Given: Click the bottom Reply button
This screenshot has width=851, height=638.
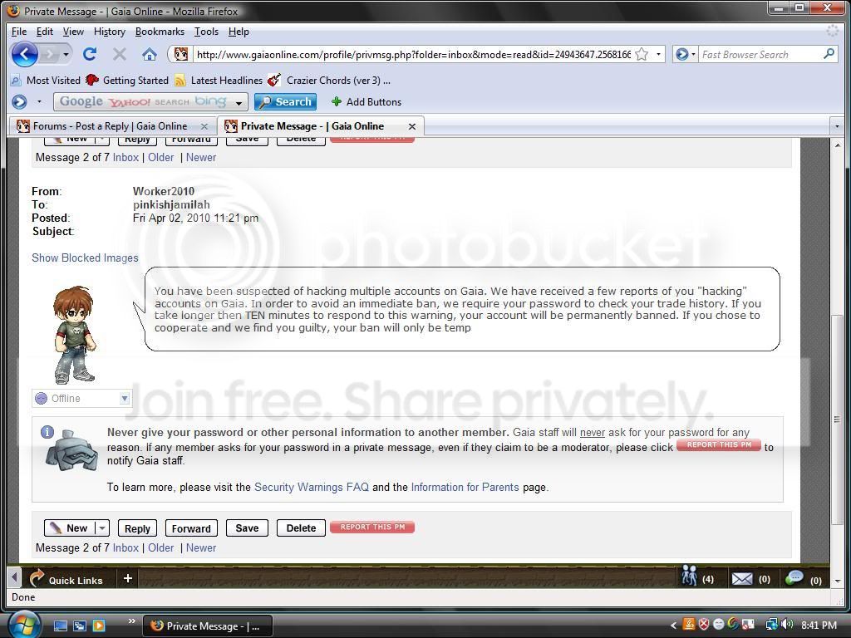Looking at the screenshot, I should tap(137, 528).
